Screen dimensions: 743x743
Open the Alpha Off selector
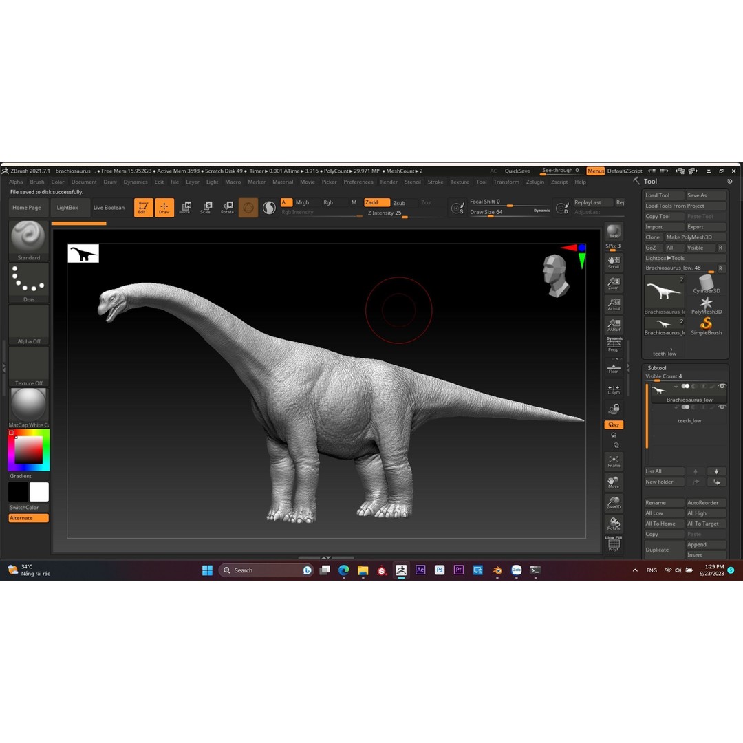coord(28,325)
